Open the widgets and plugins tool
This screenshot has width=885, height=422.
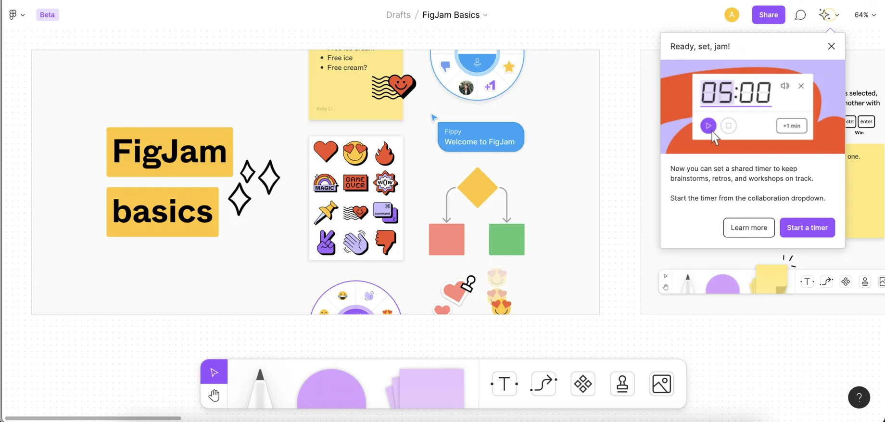(583, 384)
